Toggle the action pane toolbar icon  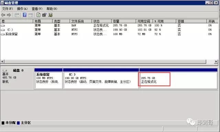tap(31, 15)
